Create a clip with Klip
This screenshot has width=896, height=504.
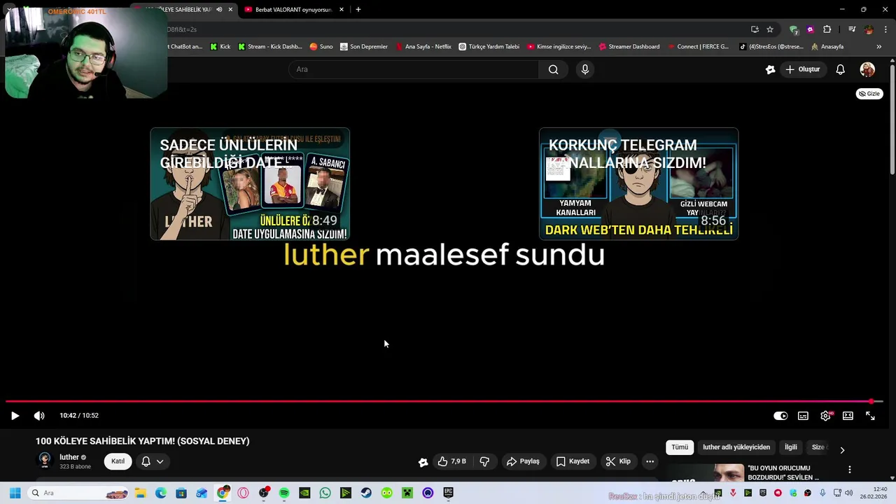[618, 461]
